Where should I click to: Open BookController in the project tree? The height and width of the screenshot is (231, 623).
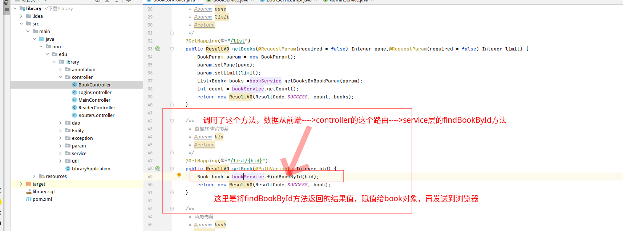click(91, 85)
